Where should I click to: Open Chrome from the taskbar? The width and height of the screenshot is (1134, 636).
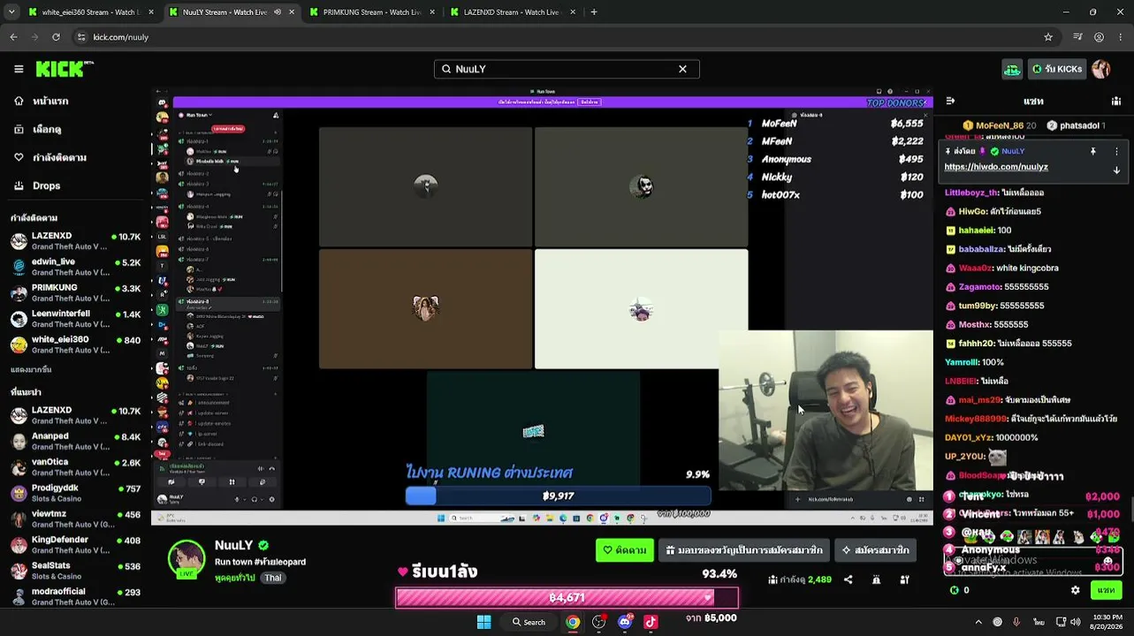coord(573,622)
